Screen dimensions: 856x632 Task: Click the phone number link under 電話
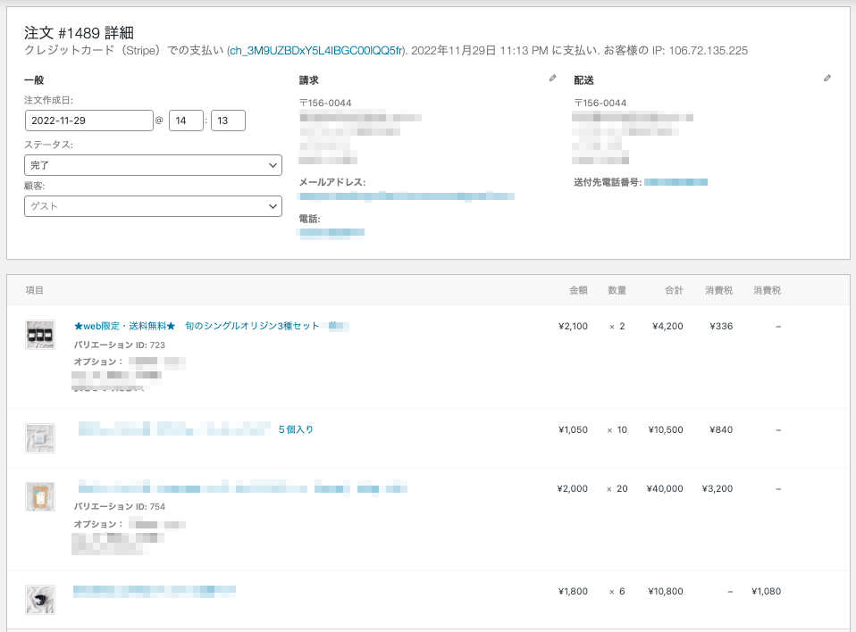[x=331, y=232]
